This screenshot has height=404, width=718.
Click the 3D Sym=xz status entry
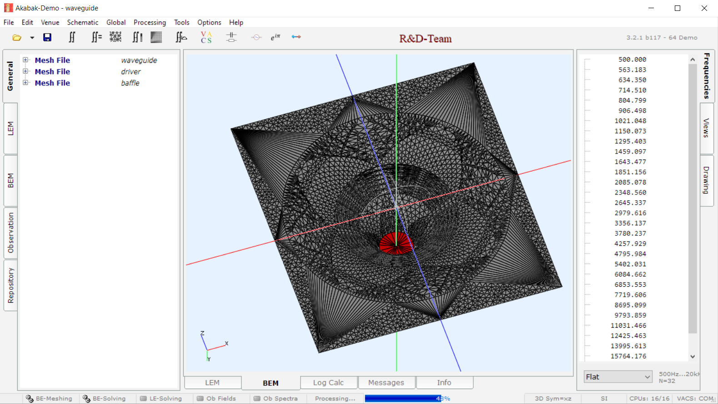553,399
